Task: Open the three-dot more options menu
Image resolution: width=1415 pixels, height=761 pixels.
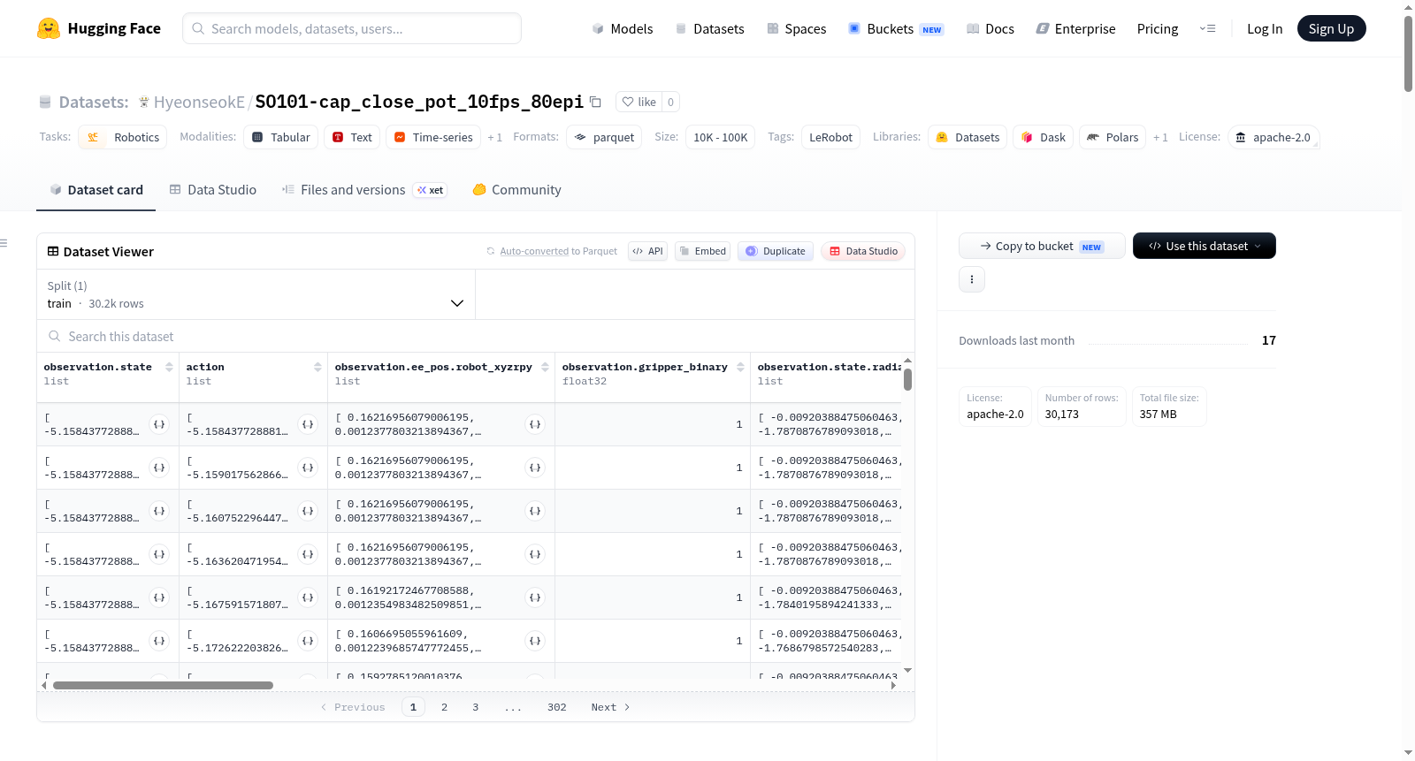Action: [x=972, y=279]
